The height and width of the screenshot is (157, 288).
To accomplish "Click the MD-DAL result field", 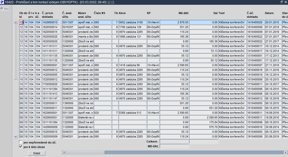I will coord(174,146).
